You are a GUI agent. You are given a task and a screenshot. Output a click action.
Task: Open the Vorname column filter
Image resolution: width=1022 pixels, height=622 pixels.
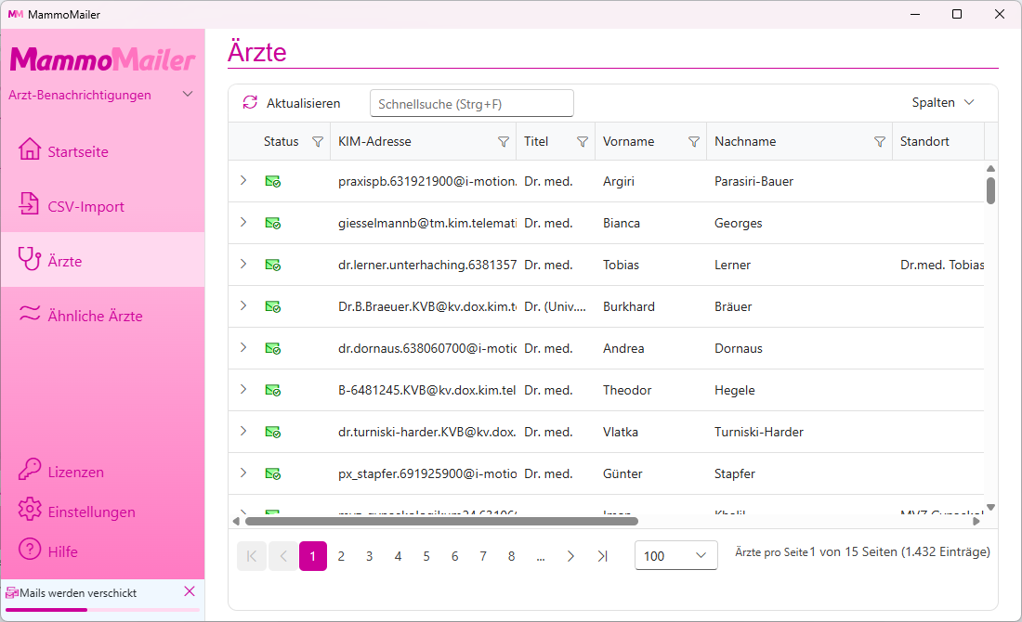694,142
